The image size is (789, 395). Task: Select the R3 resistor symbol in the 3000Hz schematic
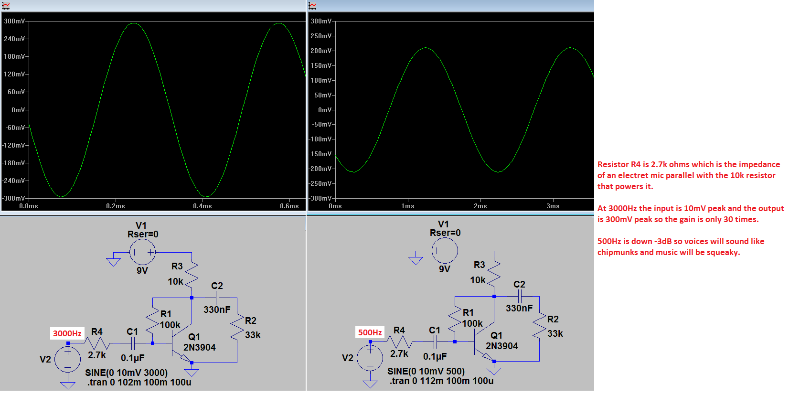tap(192, 274)
